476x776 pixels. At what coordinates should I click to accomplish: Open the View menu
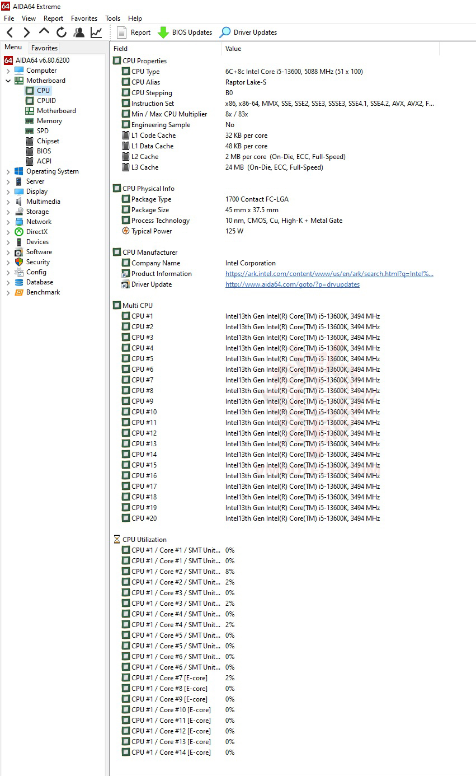29,18
